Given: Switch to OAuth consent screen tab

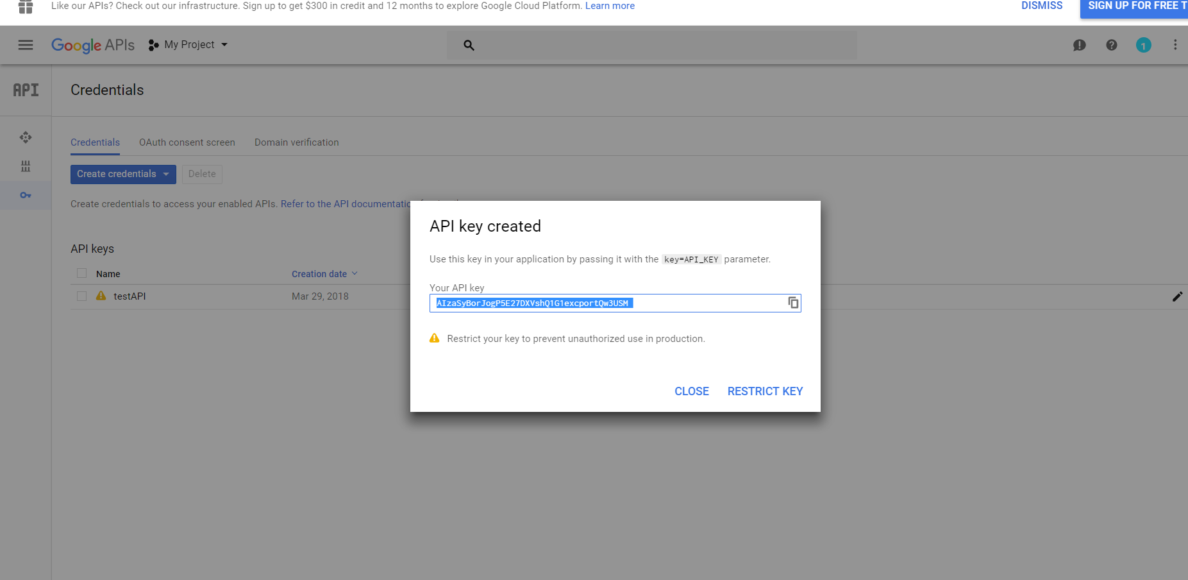Looking at the screenshot, I should [187, 142].
